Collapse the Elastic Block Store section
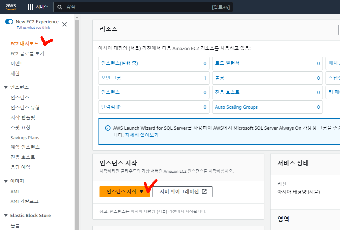 6,215
